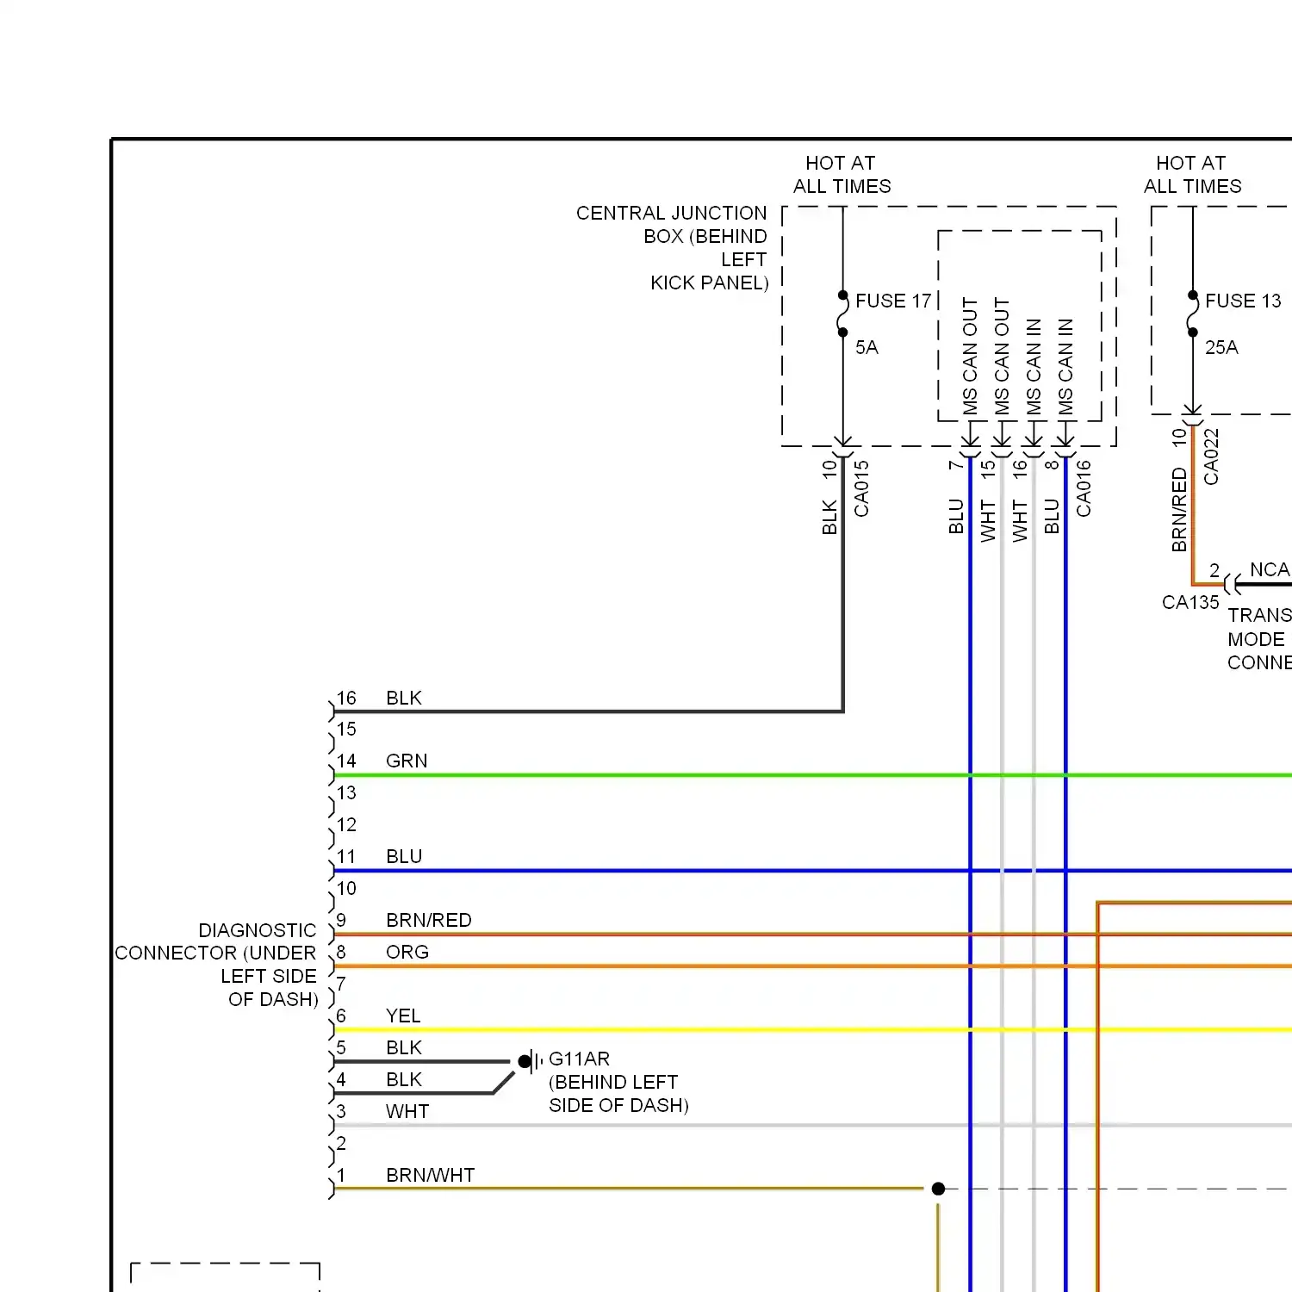
Task: Select the G11AR ground label
Action: click(579, 1059)
